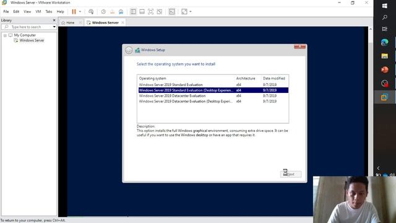Screen dimensions: 396x223
Task: Show the console view icon
Action: pos(172,12)
